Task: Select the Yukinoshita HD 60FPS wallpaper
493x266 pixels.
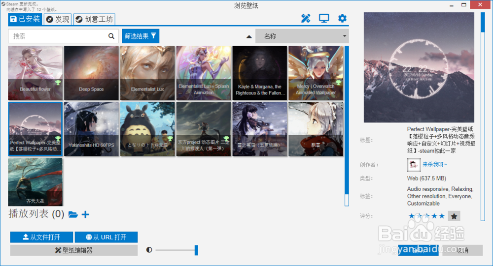Action: [91, 129]
